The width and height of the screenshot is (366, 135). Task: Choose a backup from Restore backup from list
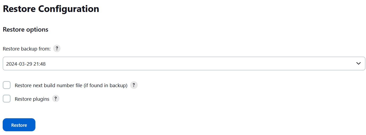tap(184, 64)
